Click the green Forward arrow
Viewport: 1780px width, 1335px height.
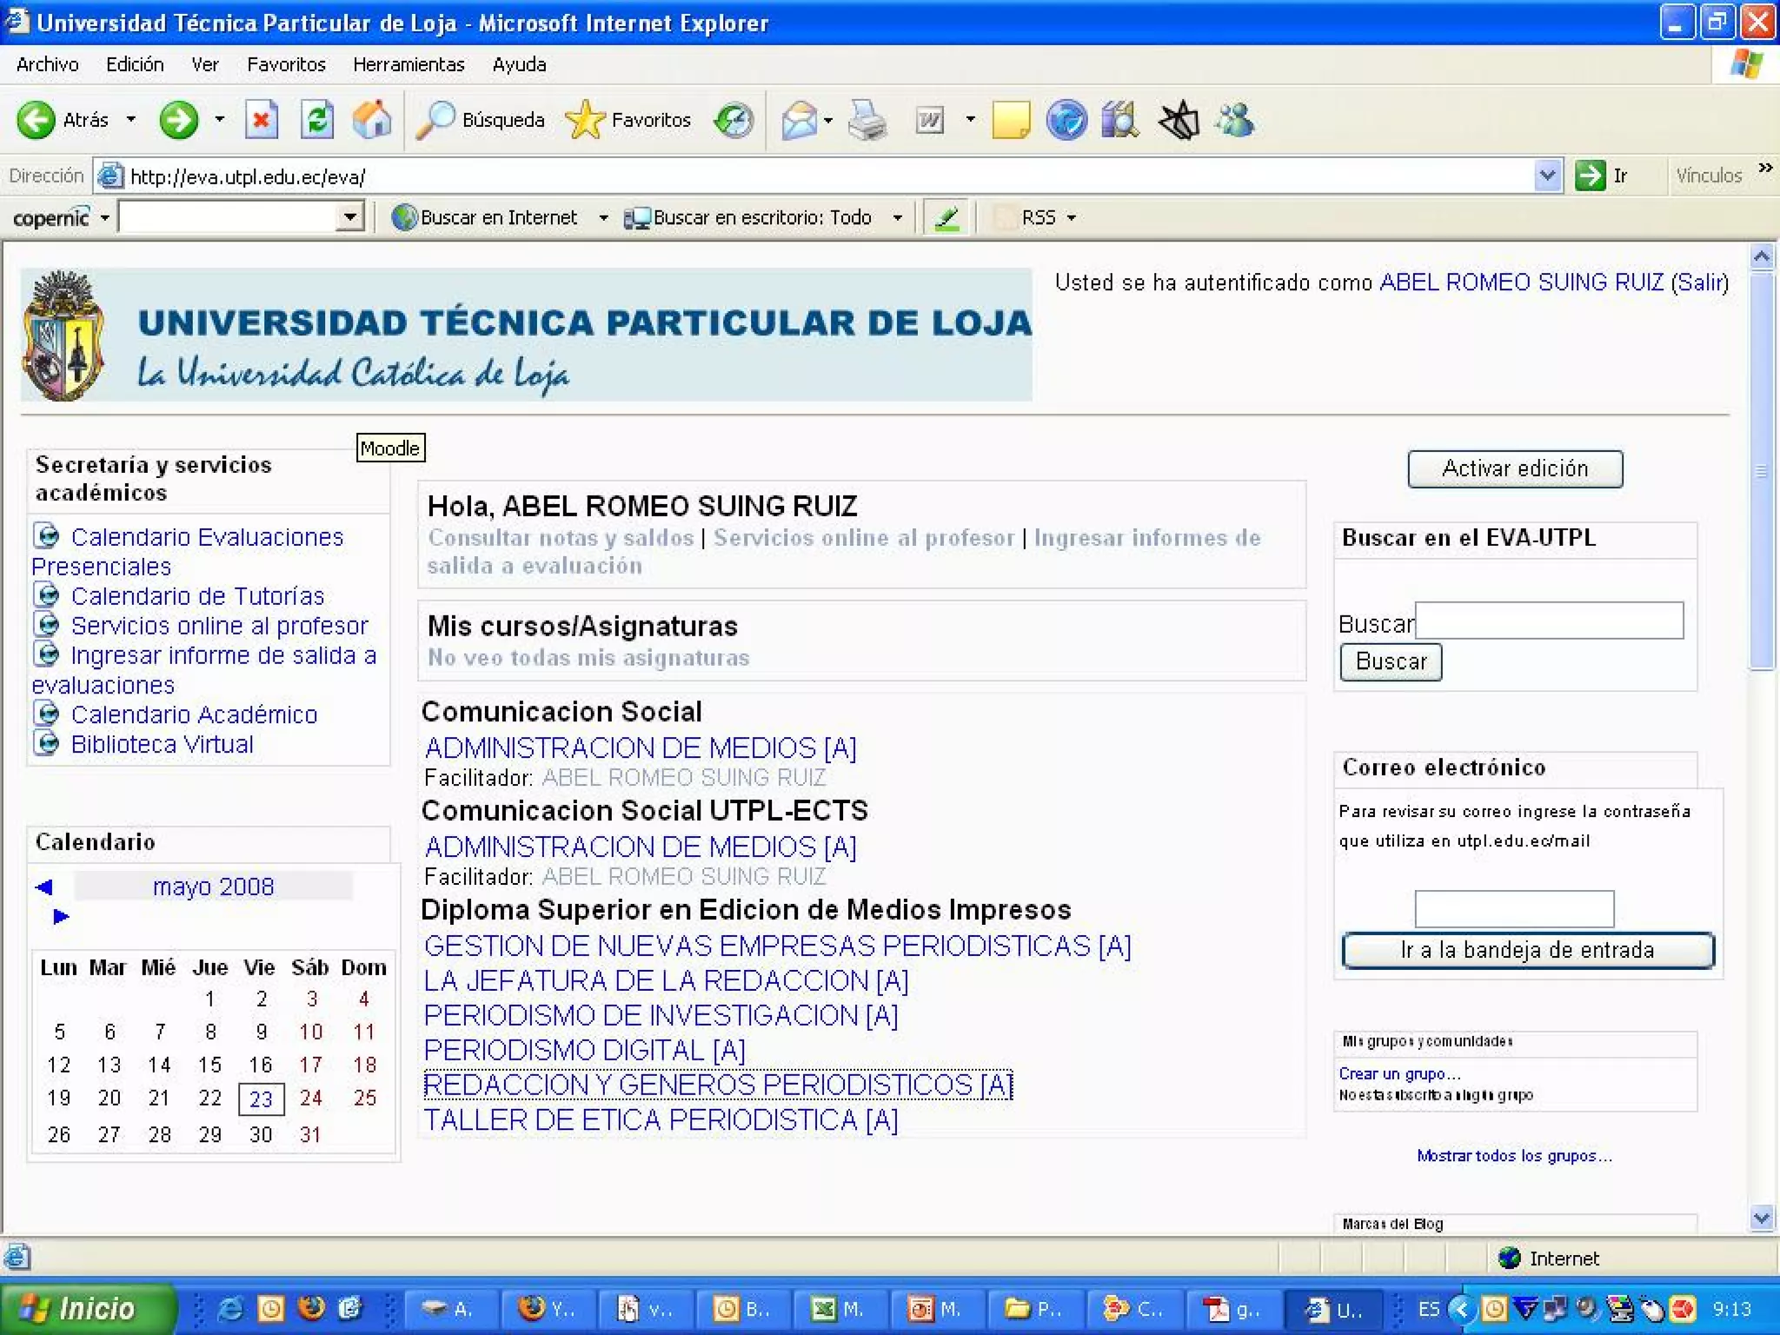coord(179,120)
